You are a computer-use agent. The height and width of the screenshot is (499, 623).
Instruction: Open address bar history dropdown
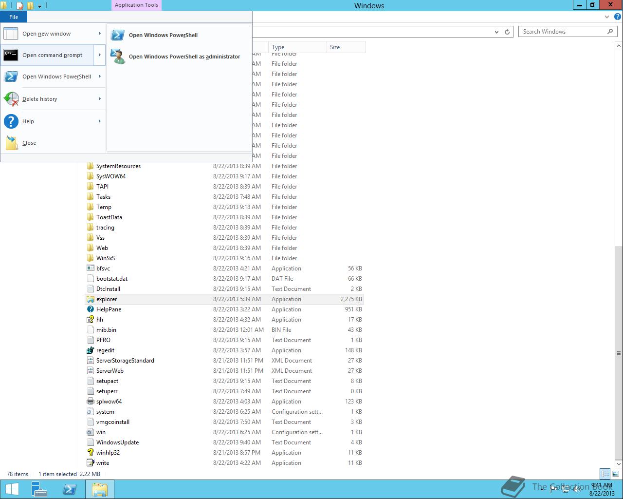(496, 32)
